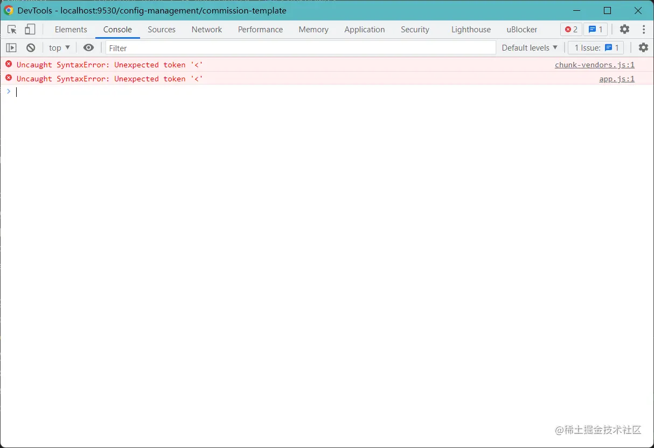Open the Lighthouse panel

point(471,29)
